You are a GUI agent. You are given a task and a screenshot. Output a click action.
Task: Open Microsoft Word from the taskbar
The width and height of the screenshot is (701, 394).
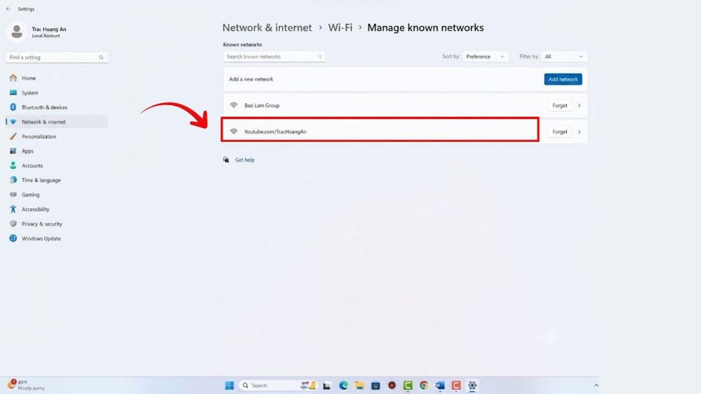pyautogui.click(x=440, y=385)
